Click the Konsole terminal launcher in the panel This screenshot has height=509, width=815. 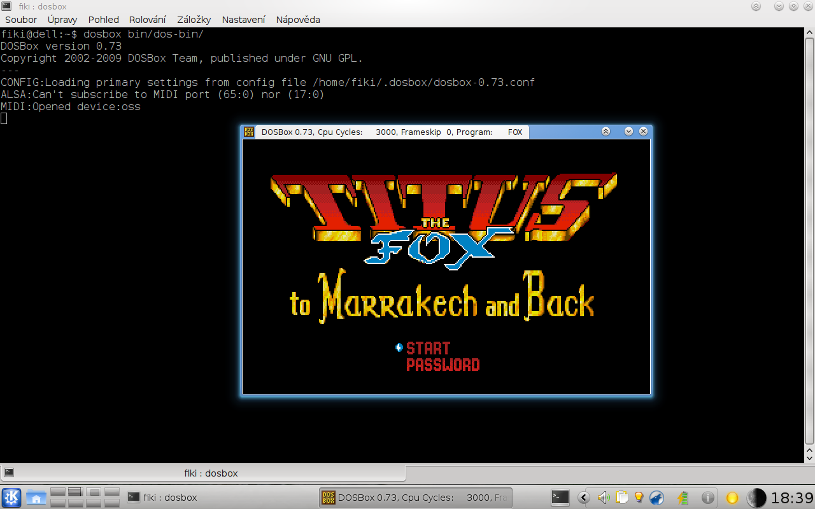click(560, 498)
